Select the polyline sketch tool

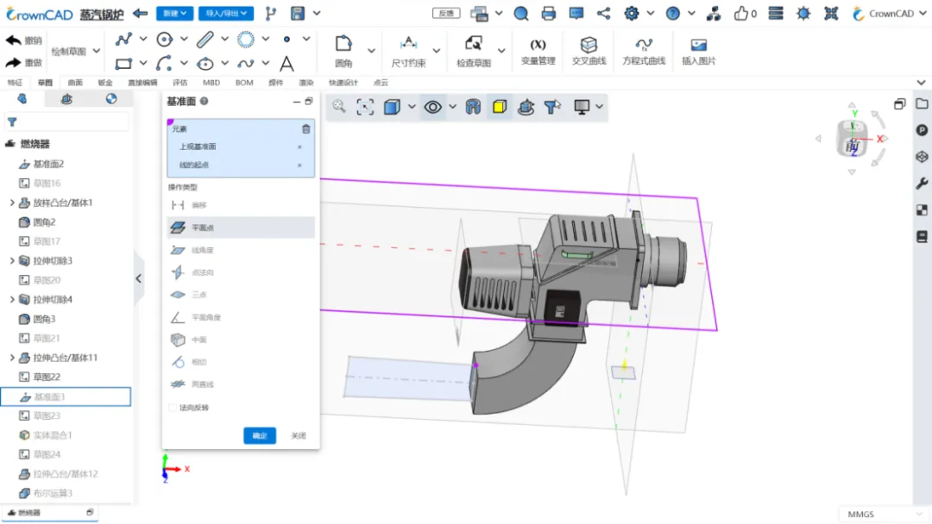(x=123, y=40)
